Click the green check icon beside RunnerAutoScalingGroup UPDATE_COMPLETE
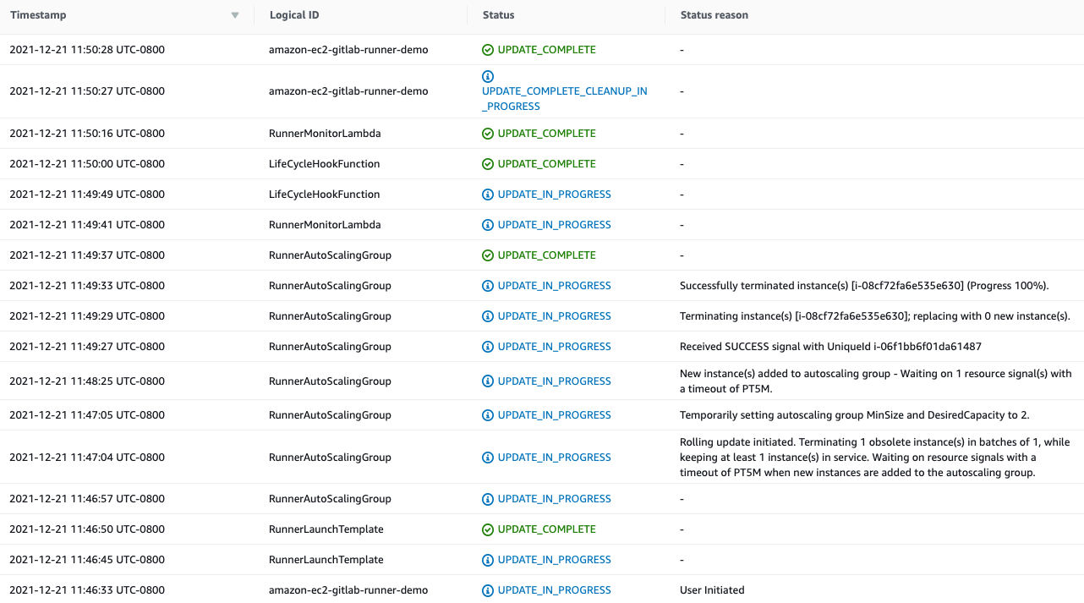1084x603 pixels. [487, 255]
